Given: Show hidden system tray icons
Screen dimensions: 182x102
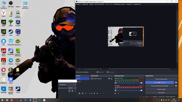Looking at the screenshot, I should click(159, 100).
